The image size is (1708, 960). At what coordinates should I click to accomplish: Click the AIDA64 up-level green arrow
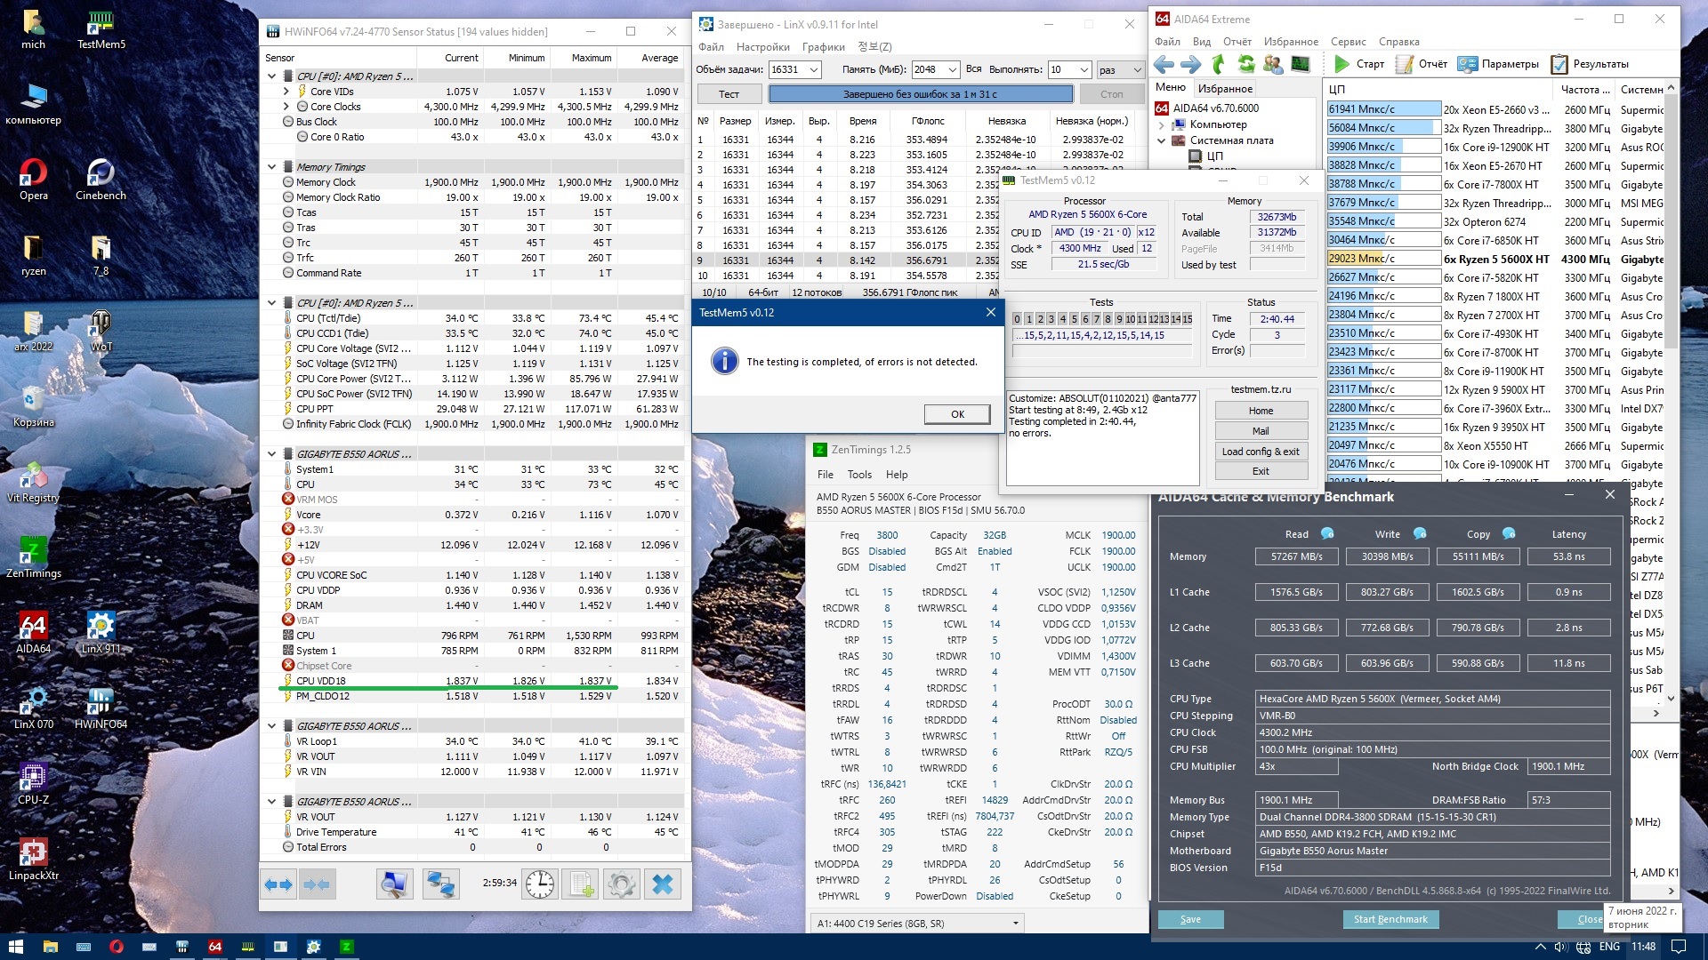1219,64
